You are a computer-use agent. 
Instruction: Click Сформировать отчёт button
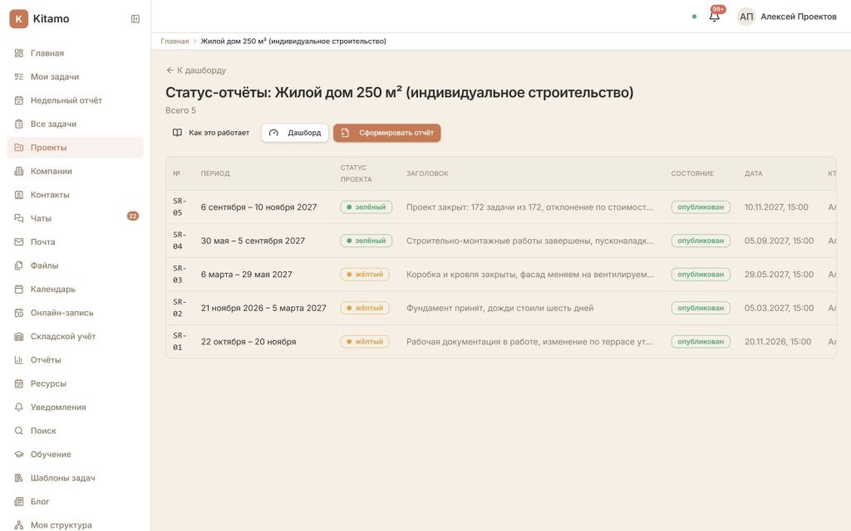tap(387, 133)
